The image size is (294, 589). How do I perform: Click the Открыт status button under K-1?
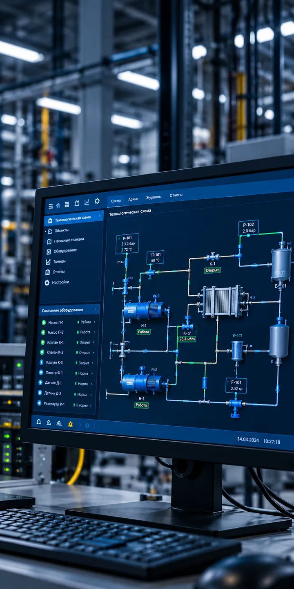click(212, 270)
